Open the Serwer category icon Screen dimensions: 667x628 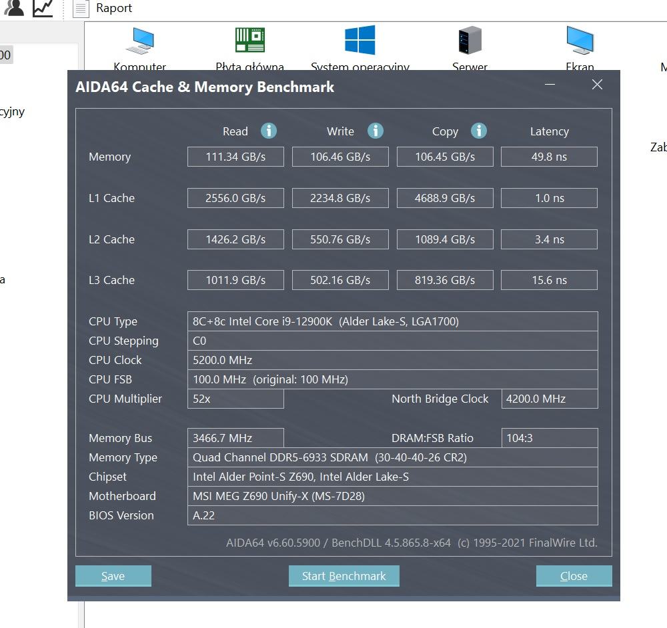point(470,41)
